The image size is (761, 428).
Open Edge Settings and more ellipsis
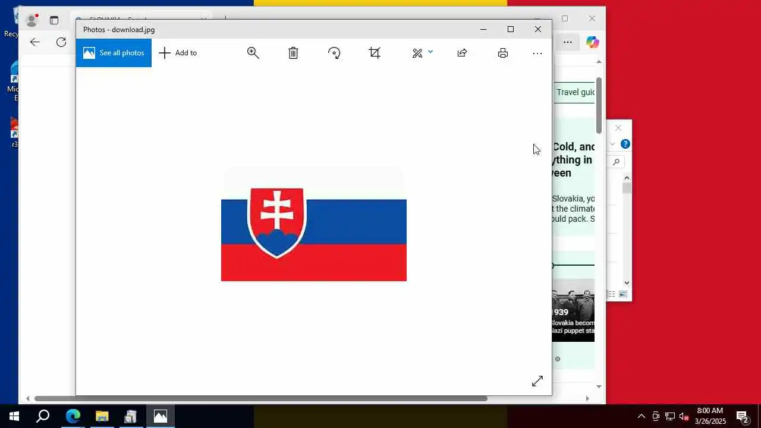(568, 42)
